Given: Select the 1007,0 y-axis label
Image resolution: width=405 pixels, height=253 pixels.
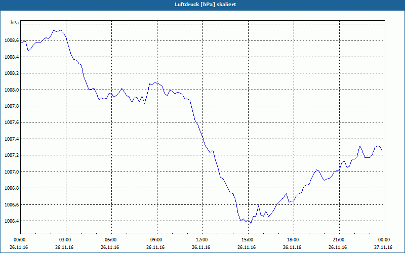Looking at the screenshot, I should click(12, 172).
